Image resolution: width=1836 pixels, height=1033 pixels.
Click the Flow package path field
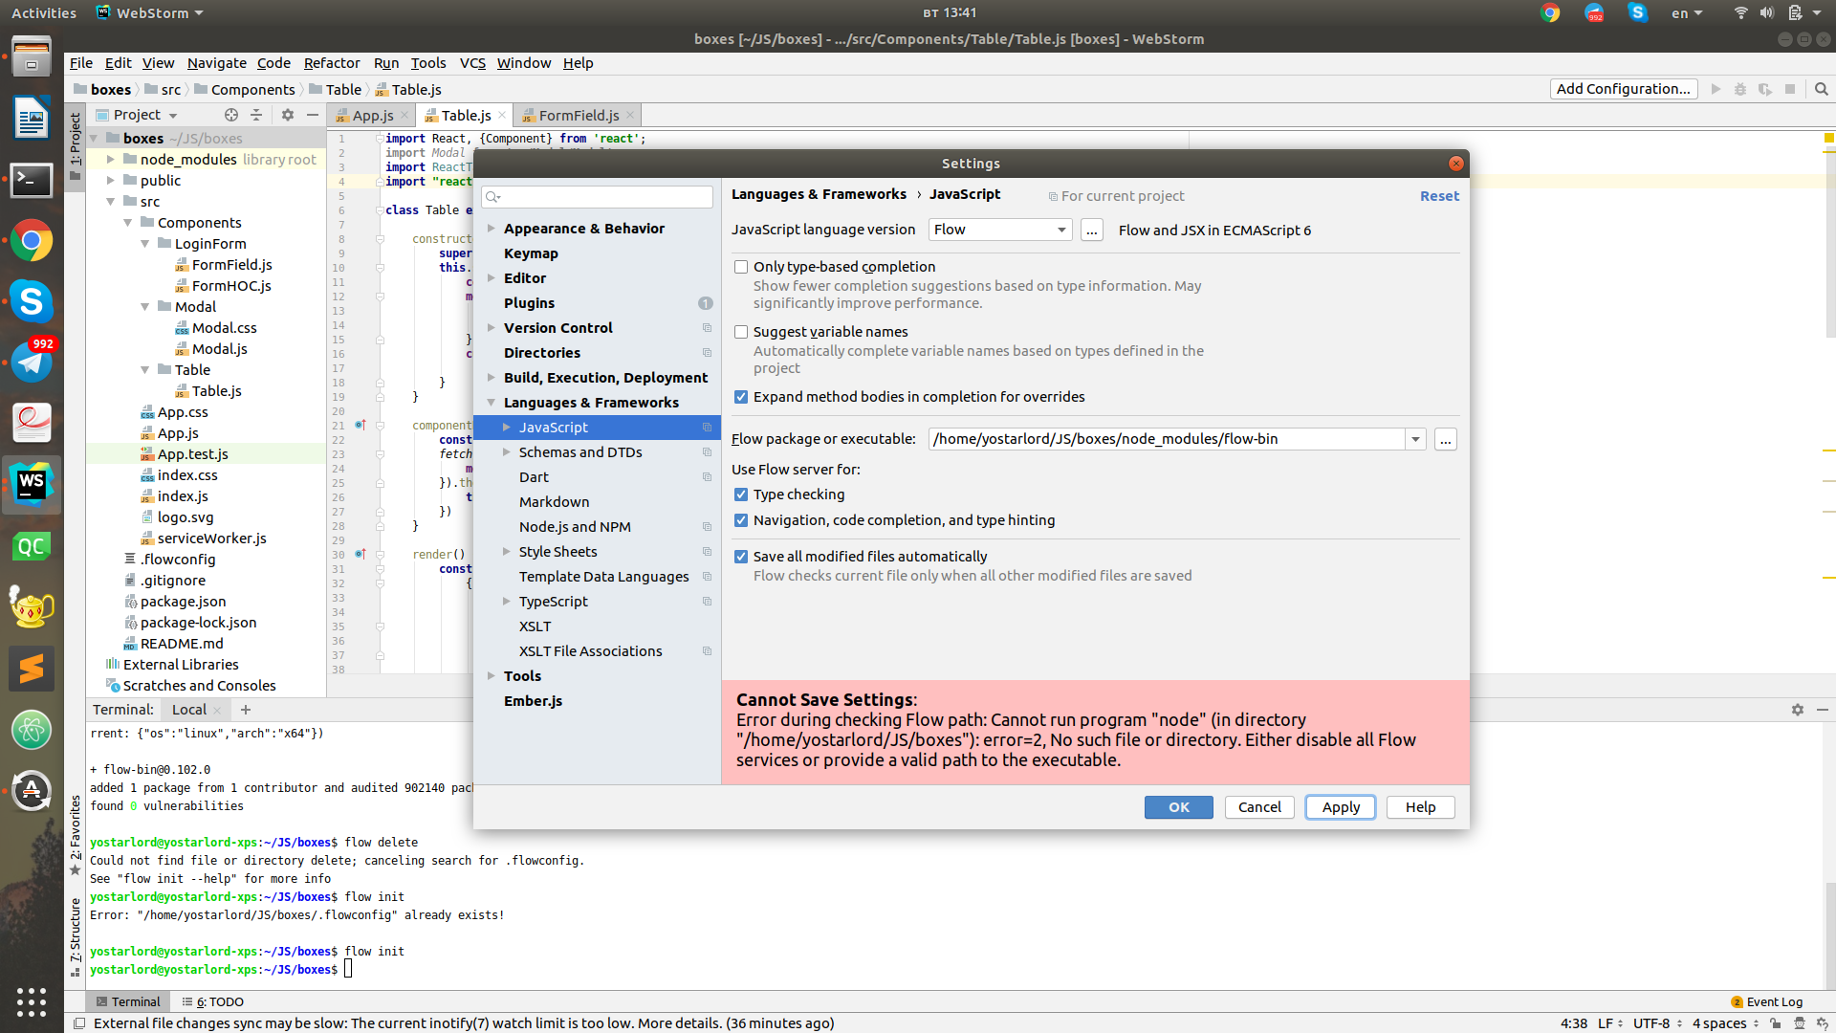tap(1167, 439)
